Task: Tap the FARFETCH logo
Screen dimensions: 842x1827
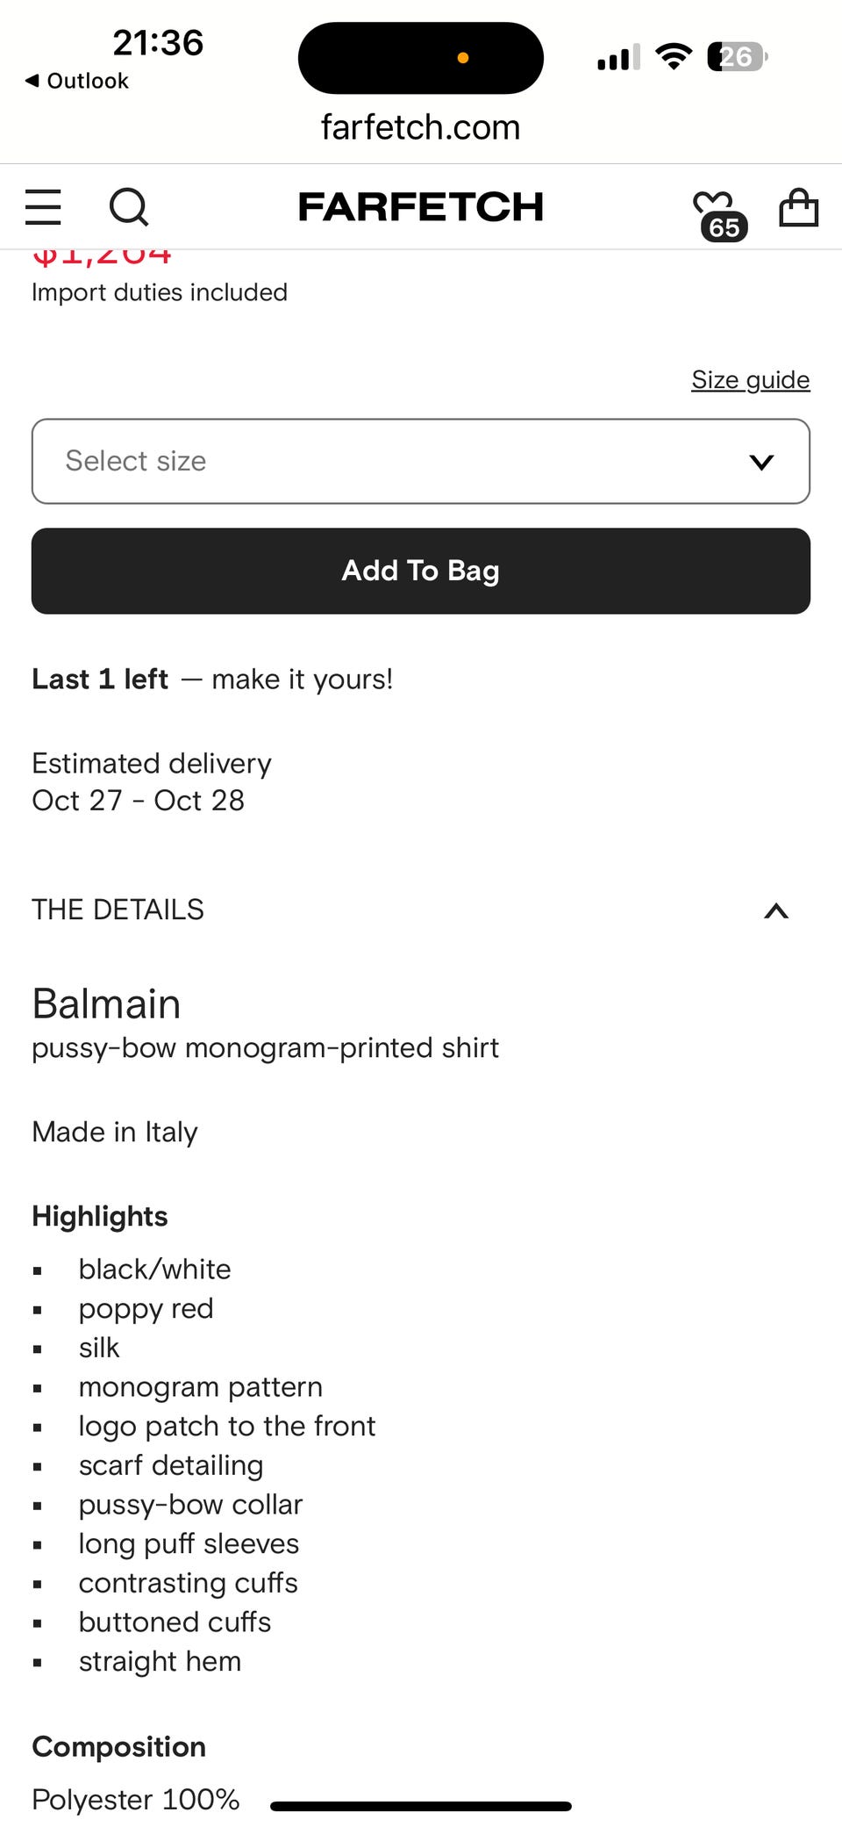Action: [x=421, y=207]
